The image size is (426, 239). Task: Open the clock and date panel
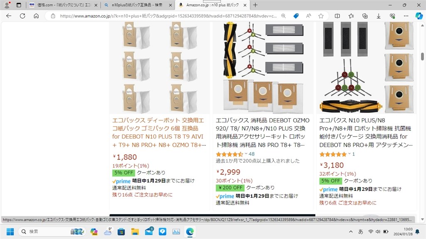click(403, 232)
